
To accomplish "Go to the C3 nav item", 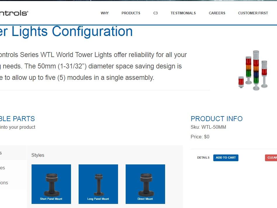I will 155,13.
